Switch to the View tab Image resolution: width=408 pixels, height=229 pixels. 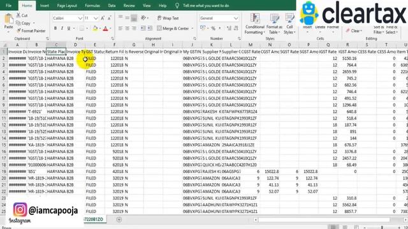click(x=147, y=6)
